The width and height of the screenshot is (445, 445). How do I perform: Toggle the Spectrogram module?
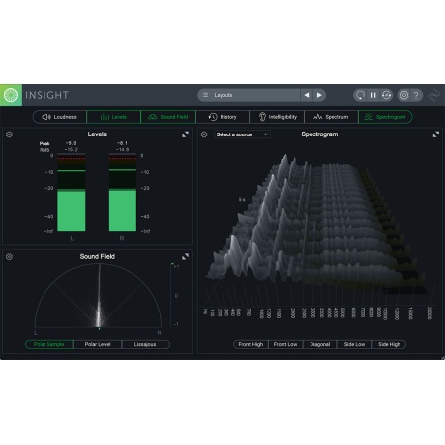[x=386, y=117]
